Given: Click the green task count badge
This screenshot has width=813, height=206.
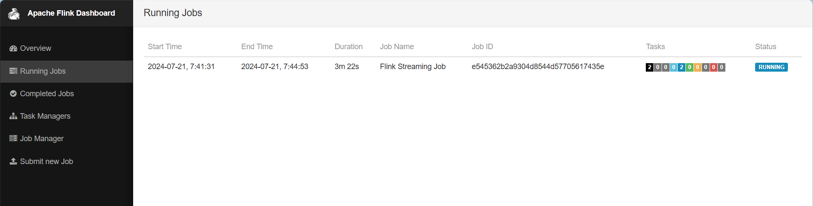Looking at the screenshot, I should [690, 67].
